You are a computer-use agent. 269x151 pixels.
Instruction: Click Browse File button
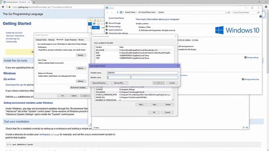(119, 83)
